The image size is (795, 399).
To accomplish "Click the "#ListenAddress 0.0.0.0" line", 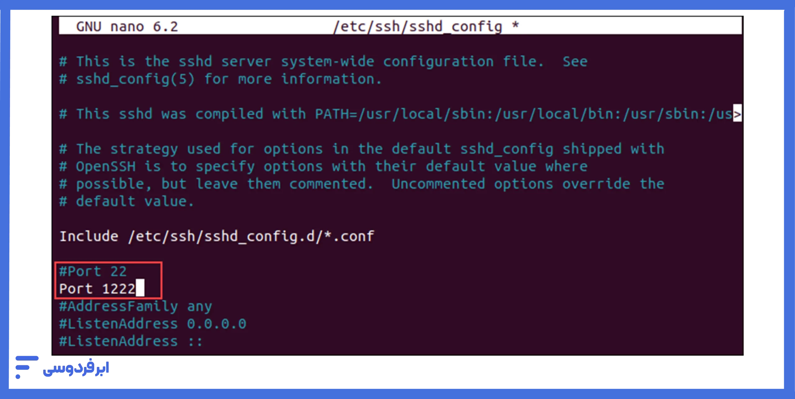I will tap(152, 324).
